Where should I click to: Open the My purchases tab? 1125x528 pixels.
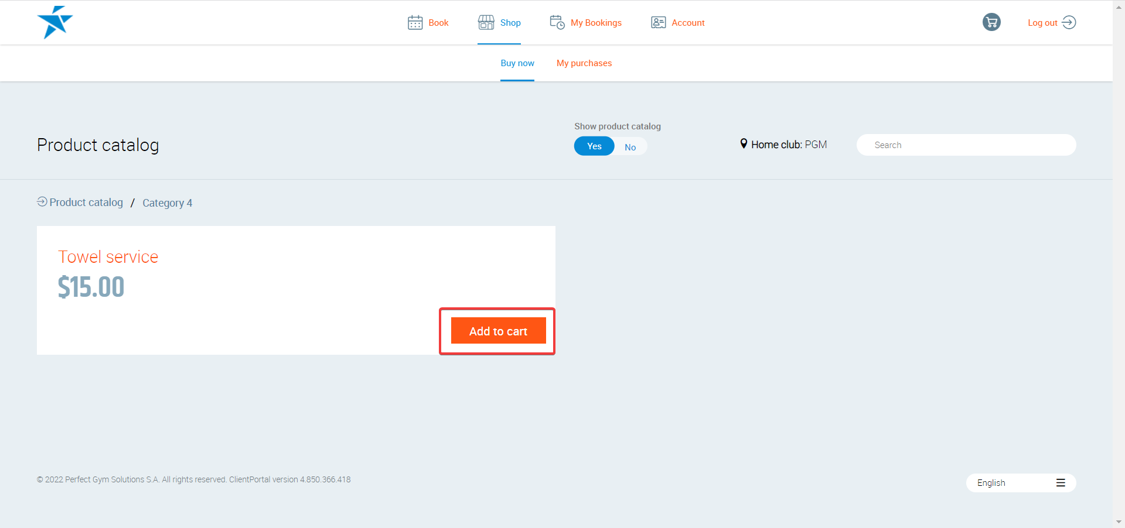point(584,63)
